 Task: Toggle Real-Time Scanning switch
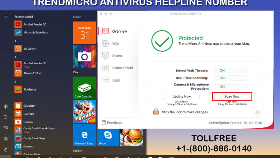tap(230, 78)
